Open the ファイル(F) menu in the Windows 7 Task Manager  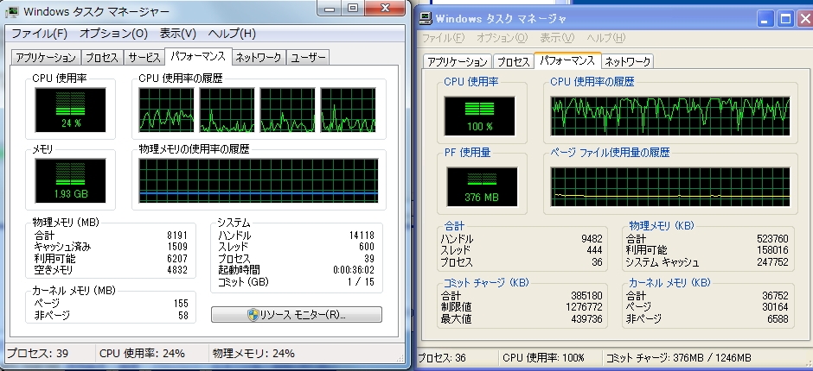40,34
